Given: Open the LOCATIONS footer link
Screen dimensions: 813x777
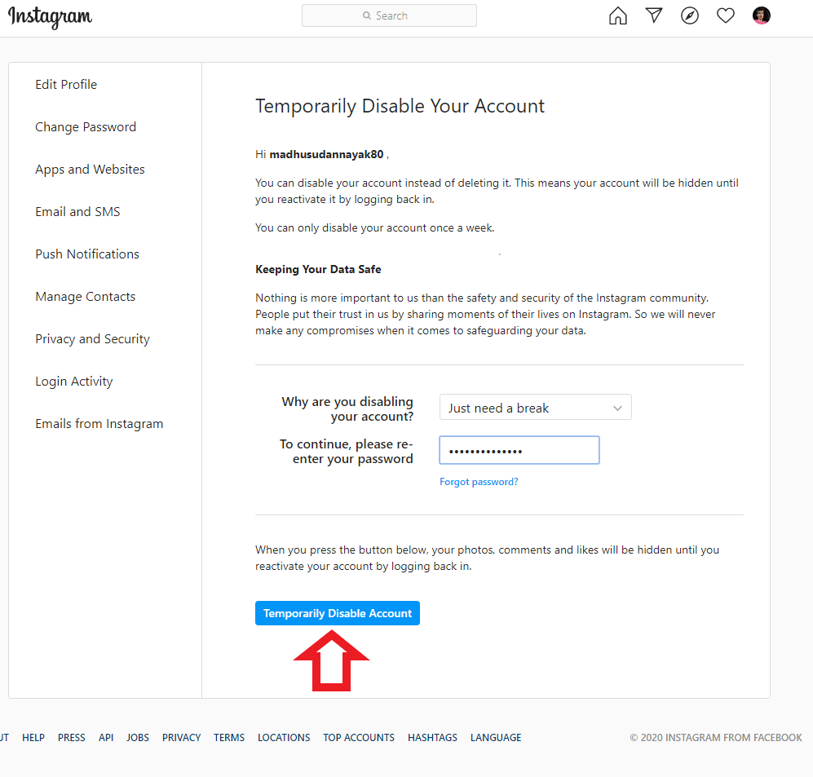Looking at the screenshot, I should pos(284,737).
